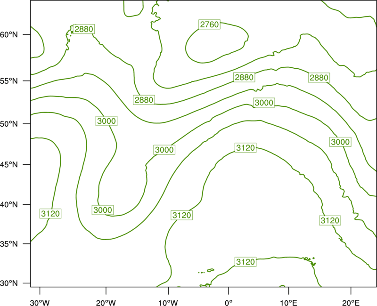Select the rightmost 2880 contour label

point(319,78)
